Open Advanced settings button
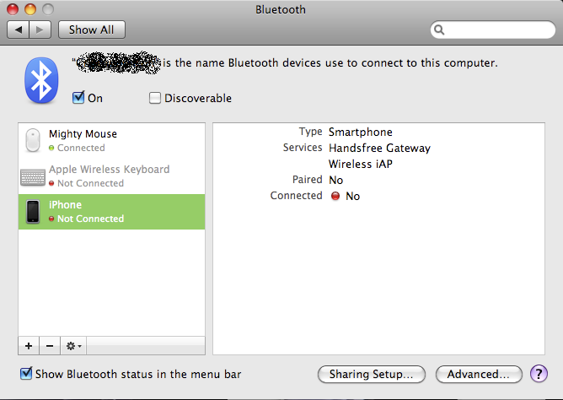The width and height of the screenshot is (563, 400). pyautogui.click(x=478, y=374)
